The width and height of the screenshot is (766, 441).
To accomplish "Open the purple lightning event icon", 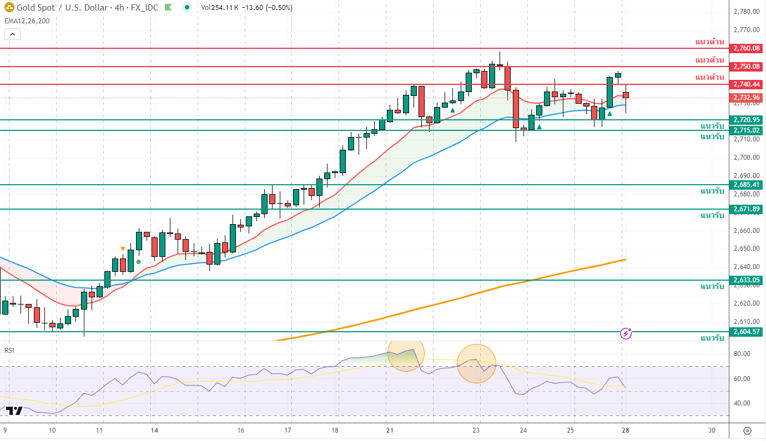I will click(626, 333).
